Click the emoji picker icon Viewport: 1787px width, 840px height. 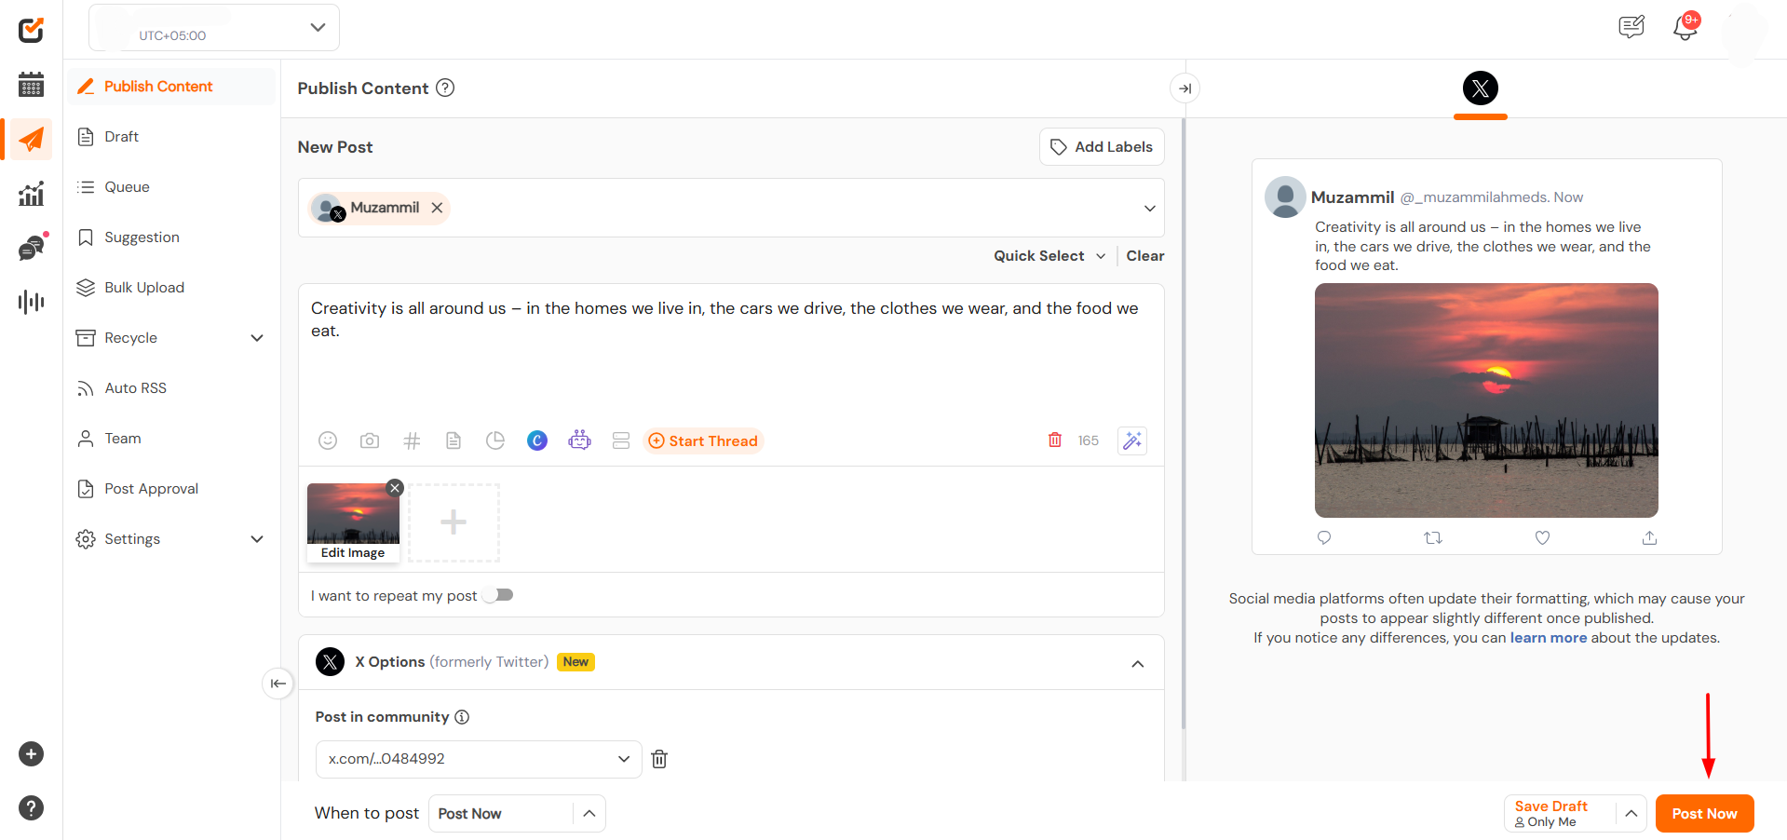328,440
